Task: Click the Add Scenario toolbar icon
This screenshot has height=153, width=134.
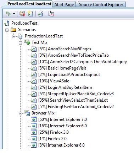Action: pos(22,14)
